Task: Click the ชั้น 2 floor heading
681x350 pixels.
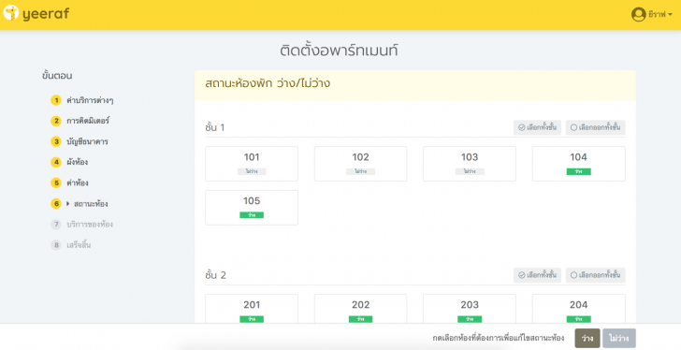Action: click(215, 275)
